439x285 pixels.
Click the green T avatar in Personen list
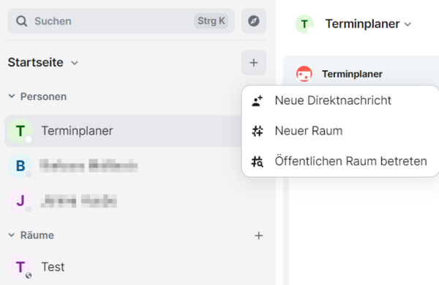click(20, 131)
